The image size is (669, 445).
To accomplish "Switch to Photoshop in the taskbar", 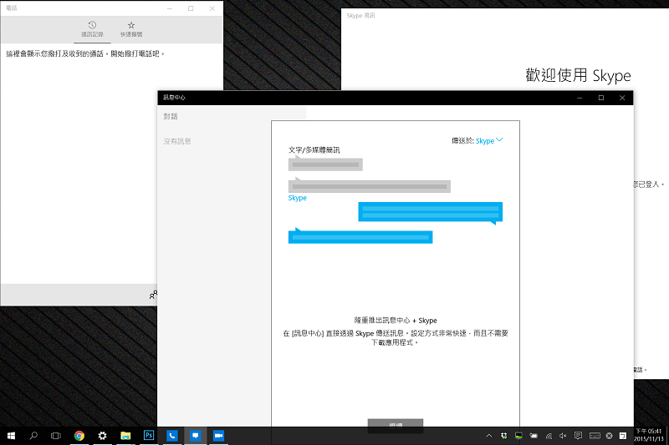I will click(149, 435).
